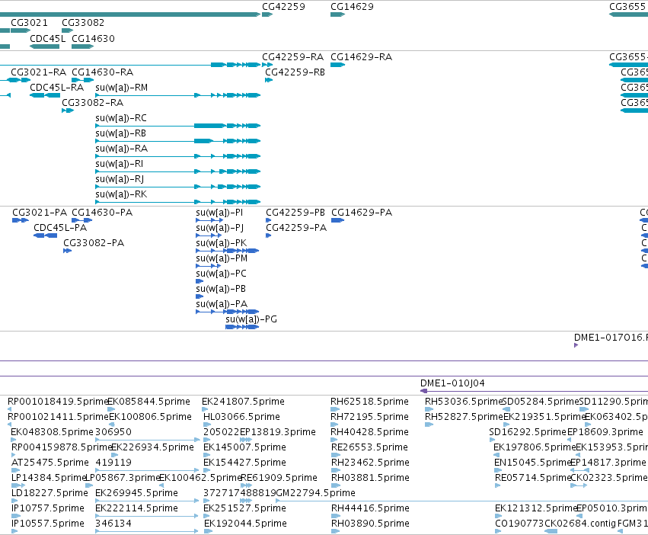Click EST LD18227.5prime
Screen dimensions: 648x535
[49, 493]
